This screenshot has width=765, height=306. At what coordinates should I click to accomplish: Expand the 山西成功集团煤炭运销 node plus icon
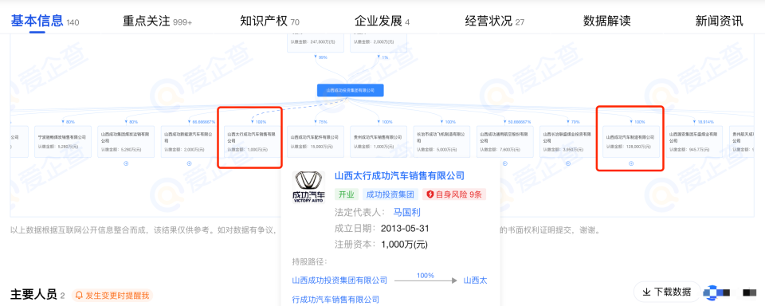126,163
